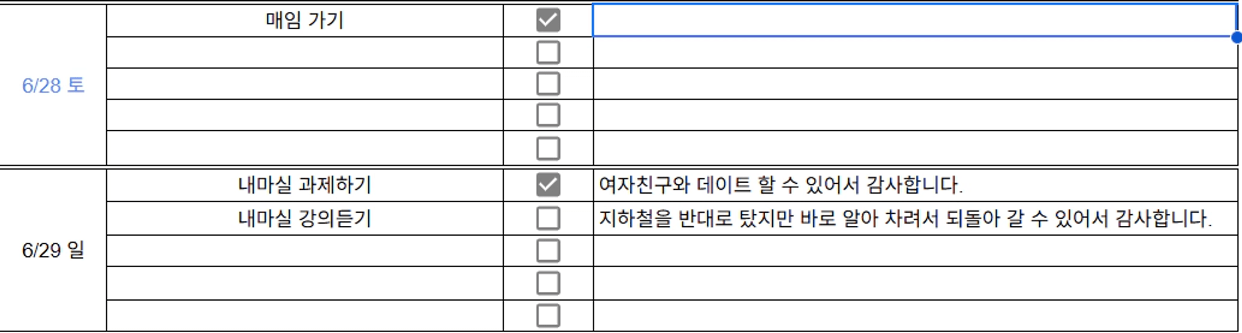Select the 6/28 토 date cell
This screenshot has height=333, width=1242.
click(x=53, y=85)
